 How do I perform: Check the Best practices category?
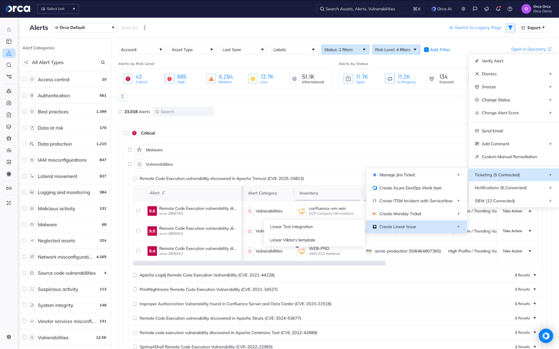click(x=24, y=111)
